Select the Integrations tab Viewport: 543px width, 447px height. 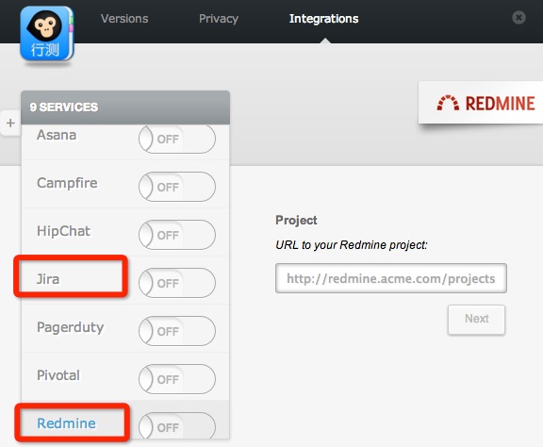tap(323, 18)
